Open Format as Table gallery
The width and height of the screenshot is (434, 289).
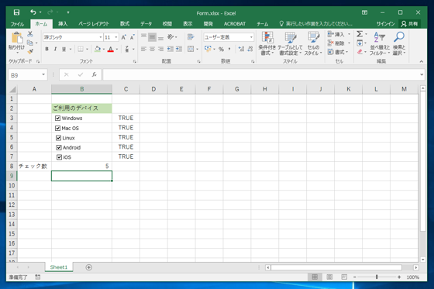(x=290, y=43)
